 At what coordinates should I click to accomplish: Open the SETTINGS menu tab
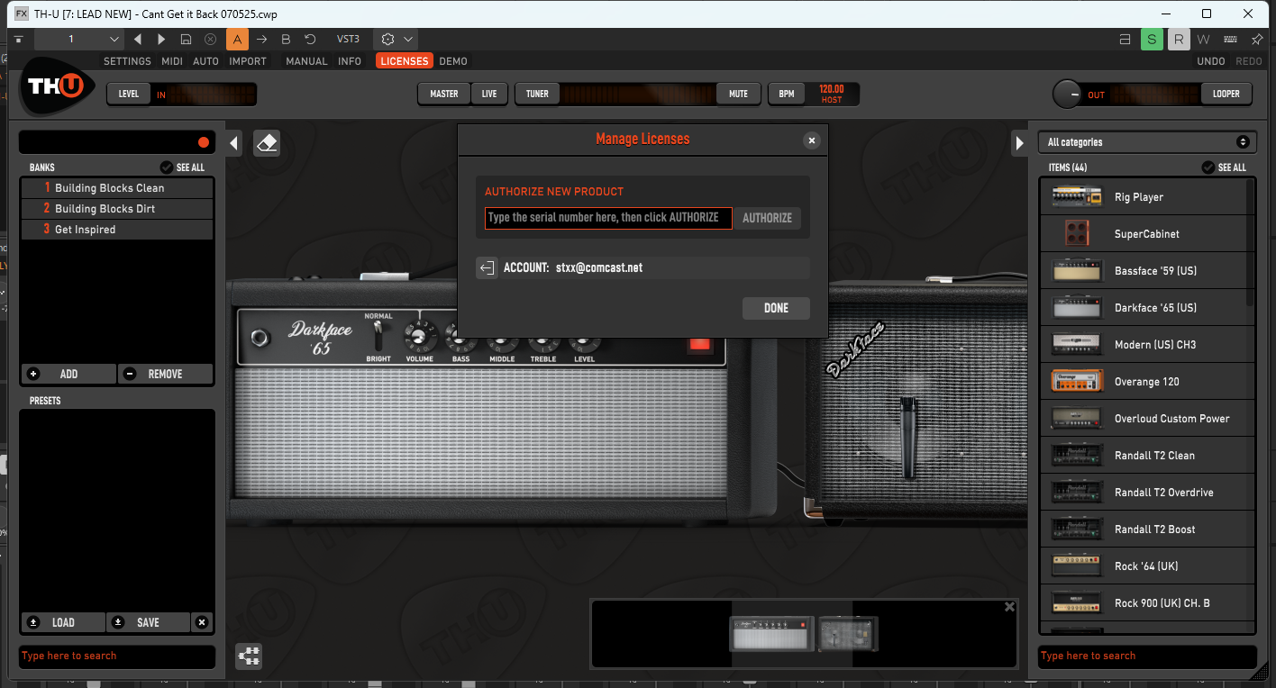tap(127, 61)
